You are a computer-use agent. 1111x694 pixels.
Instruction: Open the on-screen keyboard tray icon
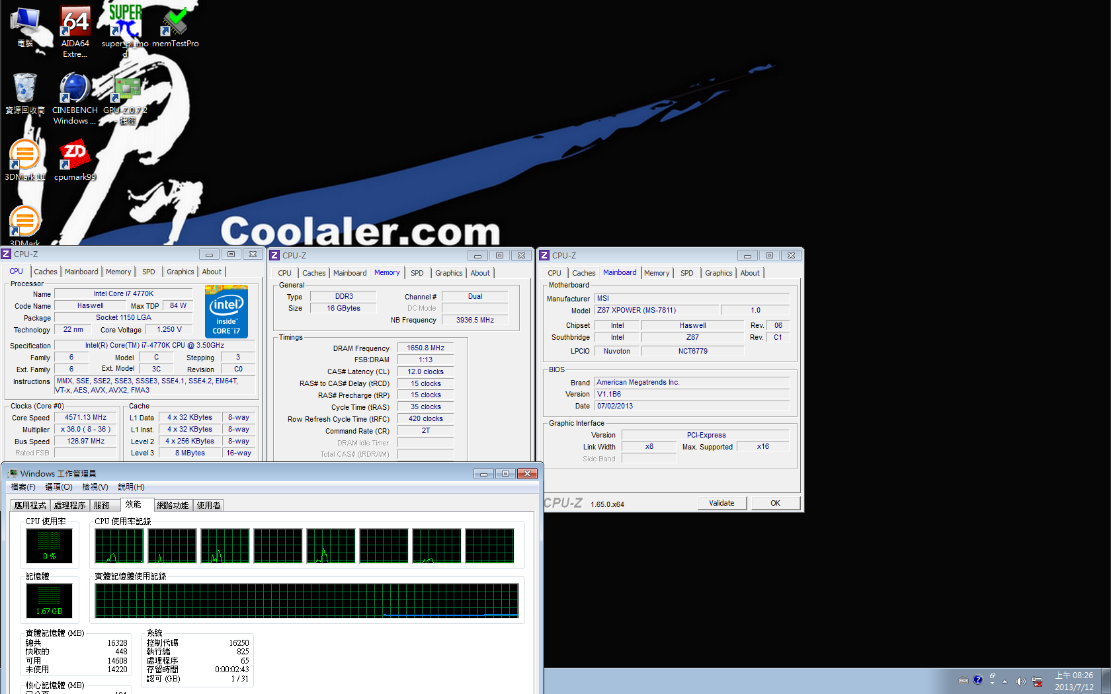[964, 681]
